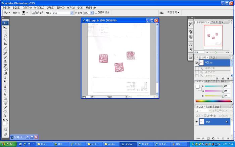Toggle Quick Mask mode icon
This screenshot has width=235, height=147.
coord(5,130)
